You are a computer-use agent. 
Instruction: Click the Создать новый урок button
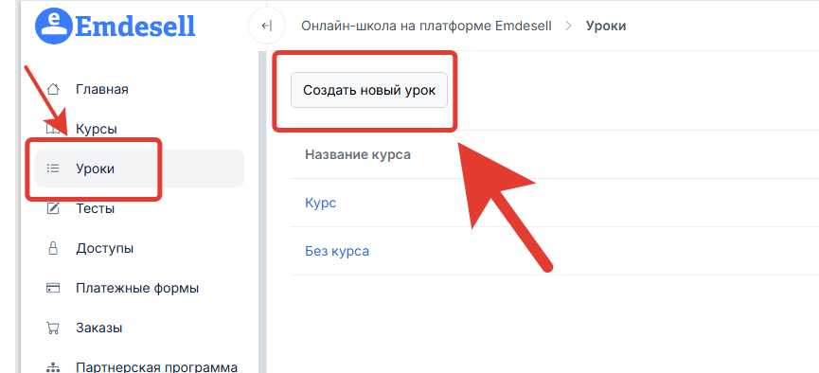pos(368,90)
